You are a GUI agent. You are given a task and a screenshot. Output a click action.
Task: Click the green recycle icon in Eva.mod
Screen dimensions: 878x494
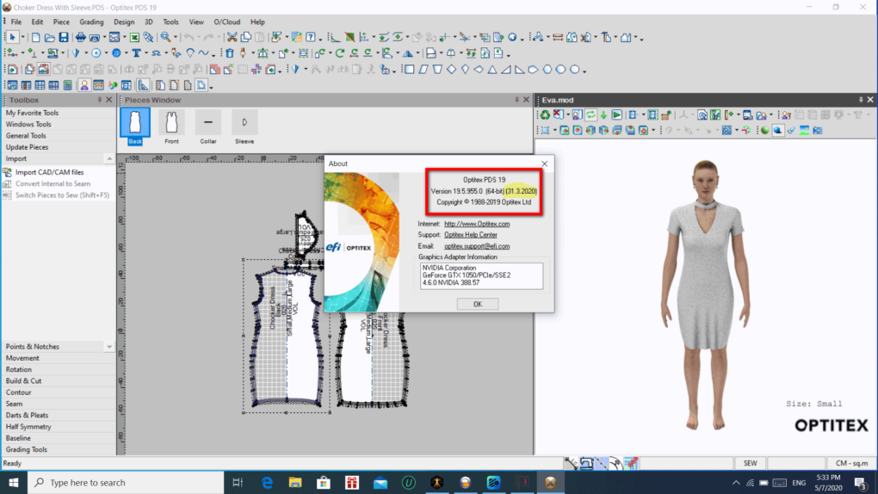[545, 114]
